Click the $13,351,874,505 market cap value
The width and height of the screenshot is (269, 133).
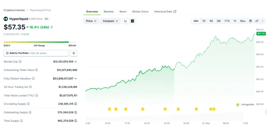point(63,62)
